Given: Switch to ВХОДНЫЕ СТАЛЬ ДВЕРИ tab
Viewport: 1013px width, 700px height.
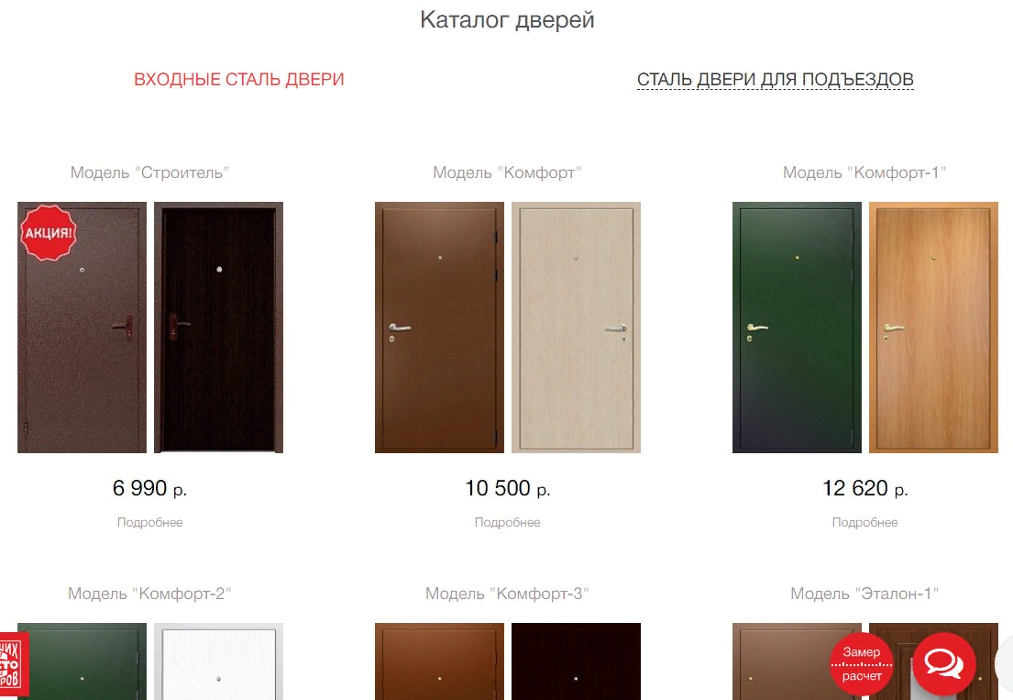Looking at the screenshot, I should pos(239,80).
